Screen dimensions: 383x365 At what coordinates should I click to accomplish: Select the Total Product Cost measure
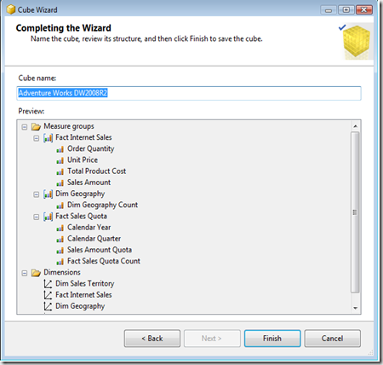coord(96,171)
